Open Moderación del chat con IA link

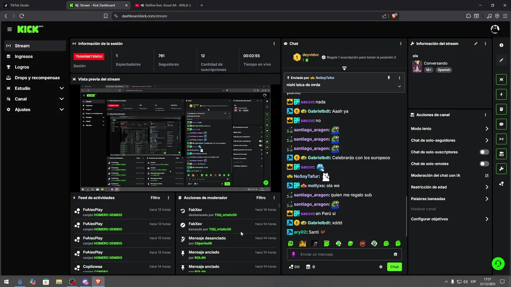[x=487, y=175]
